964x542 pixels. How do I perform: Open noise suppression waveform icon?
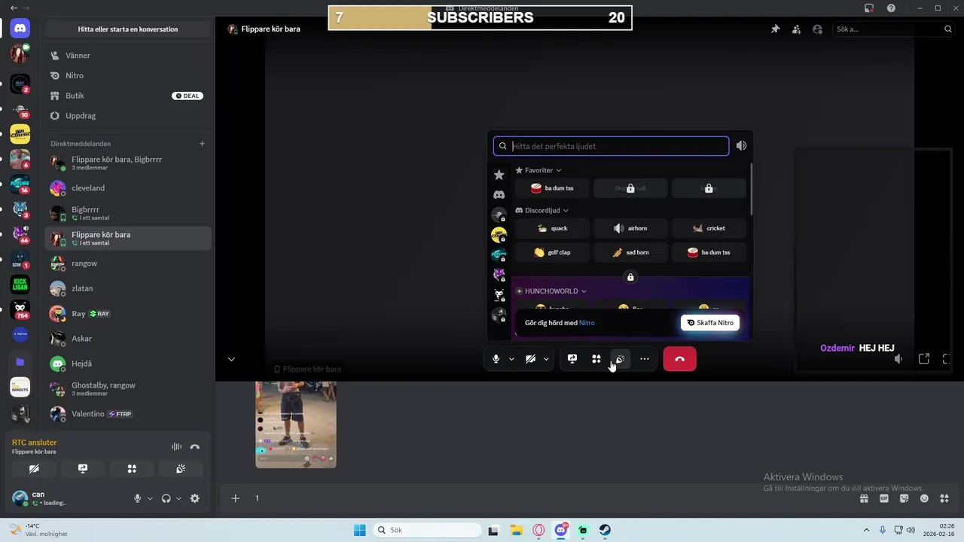(x=176, y=446)
